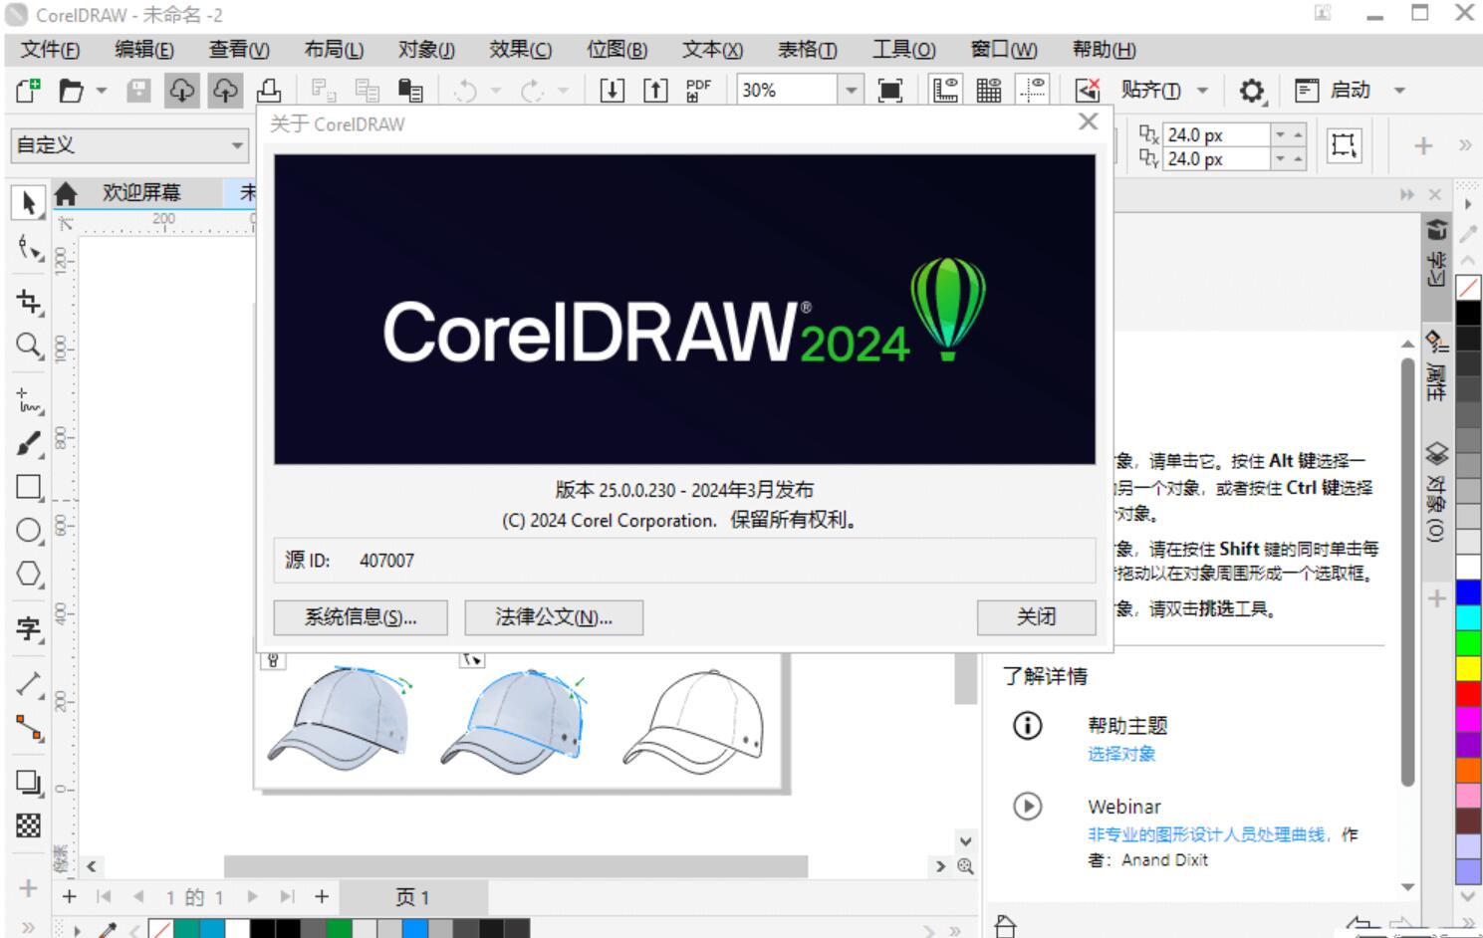Click the Publish to PDF icon

pos(698,91)
